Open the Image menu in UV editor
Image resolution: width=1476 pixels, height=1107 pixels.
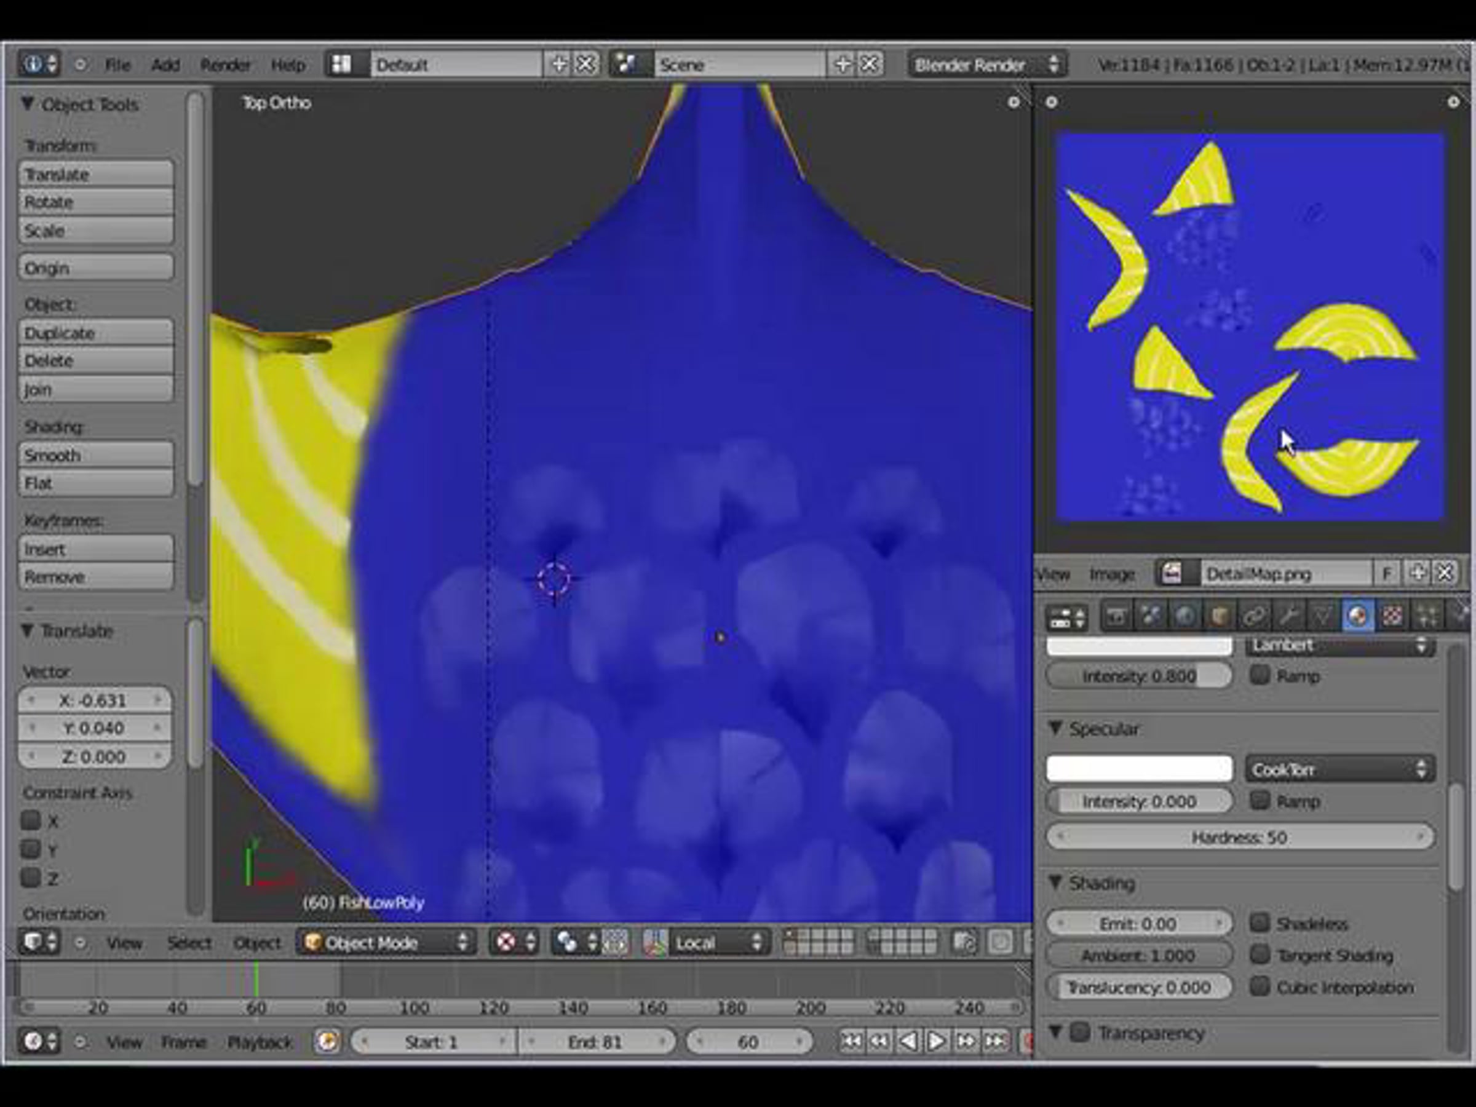[1112, 574]
